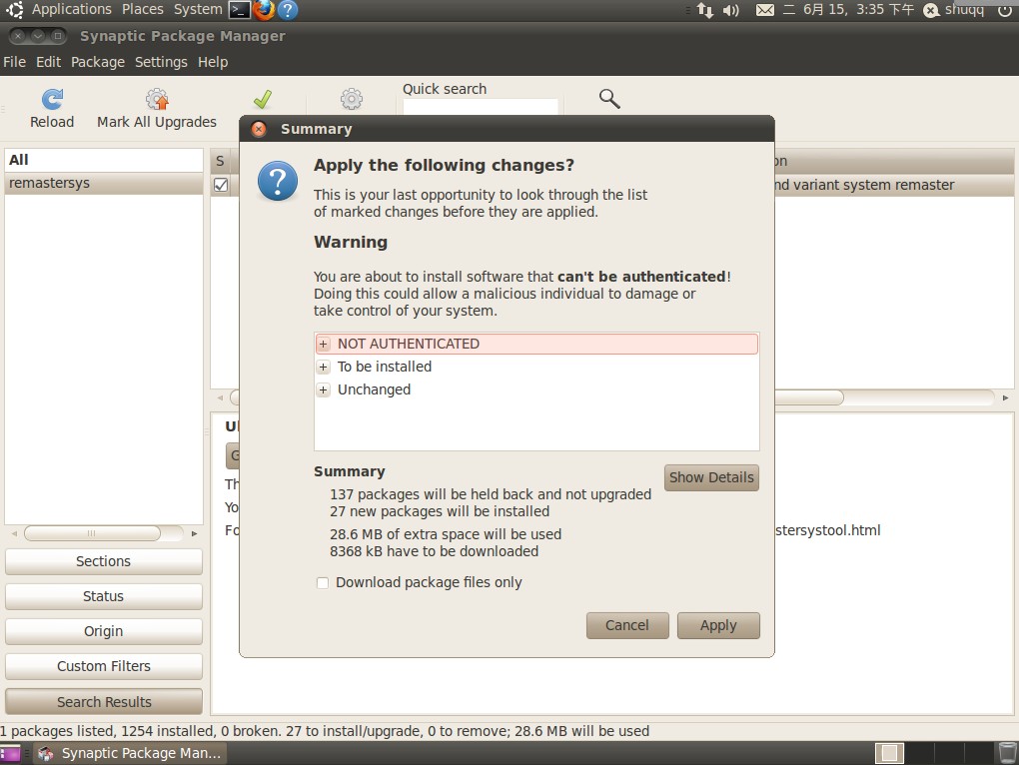Image resolution: width=1019 pixels, height=765 pixels.
Task: Expand the To be installed list
Action: click(x=324, y=367)
